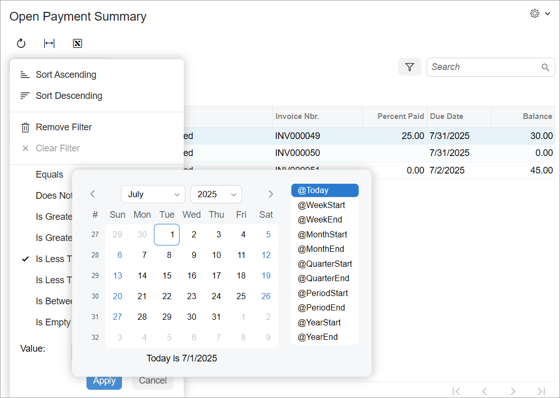Click the magnifier icon in Search box
Screen dimensions: 560x398
pyautogui.click(x=546, y=67)
